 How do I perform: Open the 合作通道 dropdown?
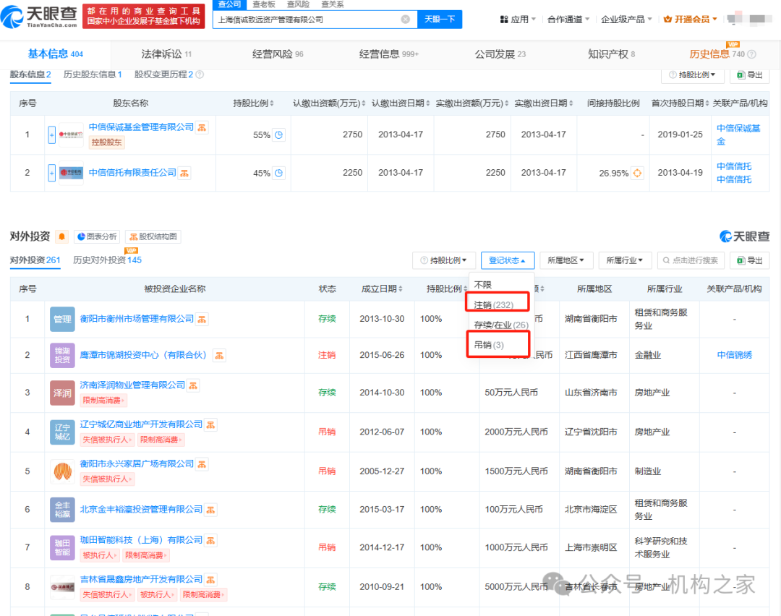tap(568, 20)
